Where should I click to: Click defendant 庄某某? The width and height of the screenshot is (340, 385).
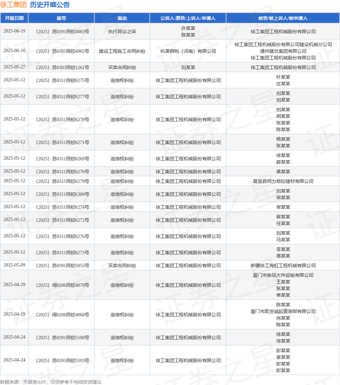click(x=283, y=84)
